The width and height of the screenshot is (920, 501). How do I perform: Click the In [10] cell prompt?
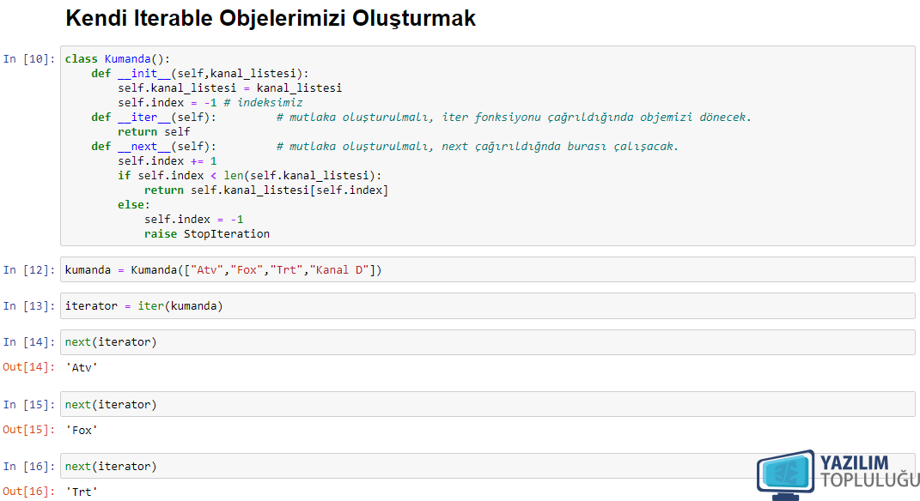(28, 59)
